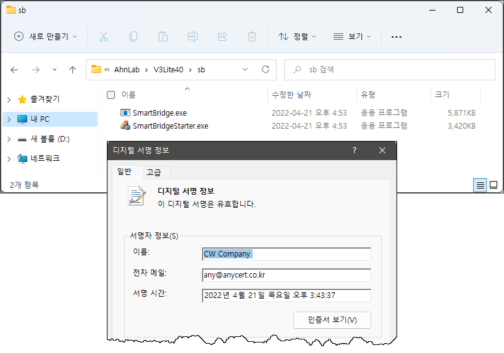This screenshot has width=504, height=353.
Task: Click the sb 검색 search box
Action: tap(390, 69)
